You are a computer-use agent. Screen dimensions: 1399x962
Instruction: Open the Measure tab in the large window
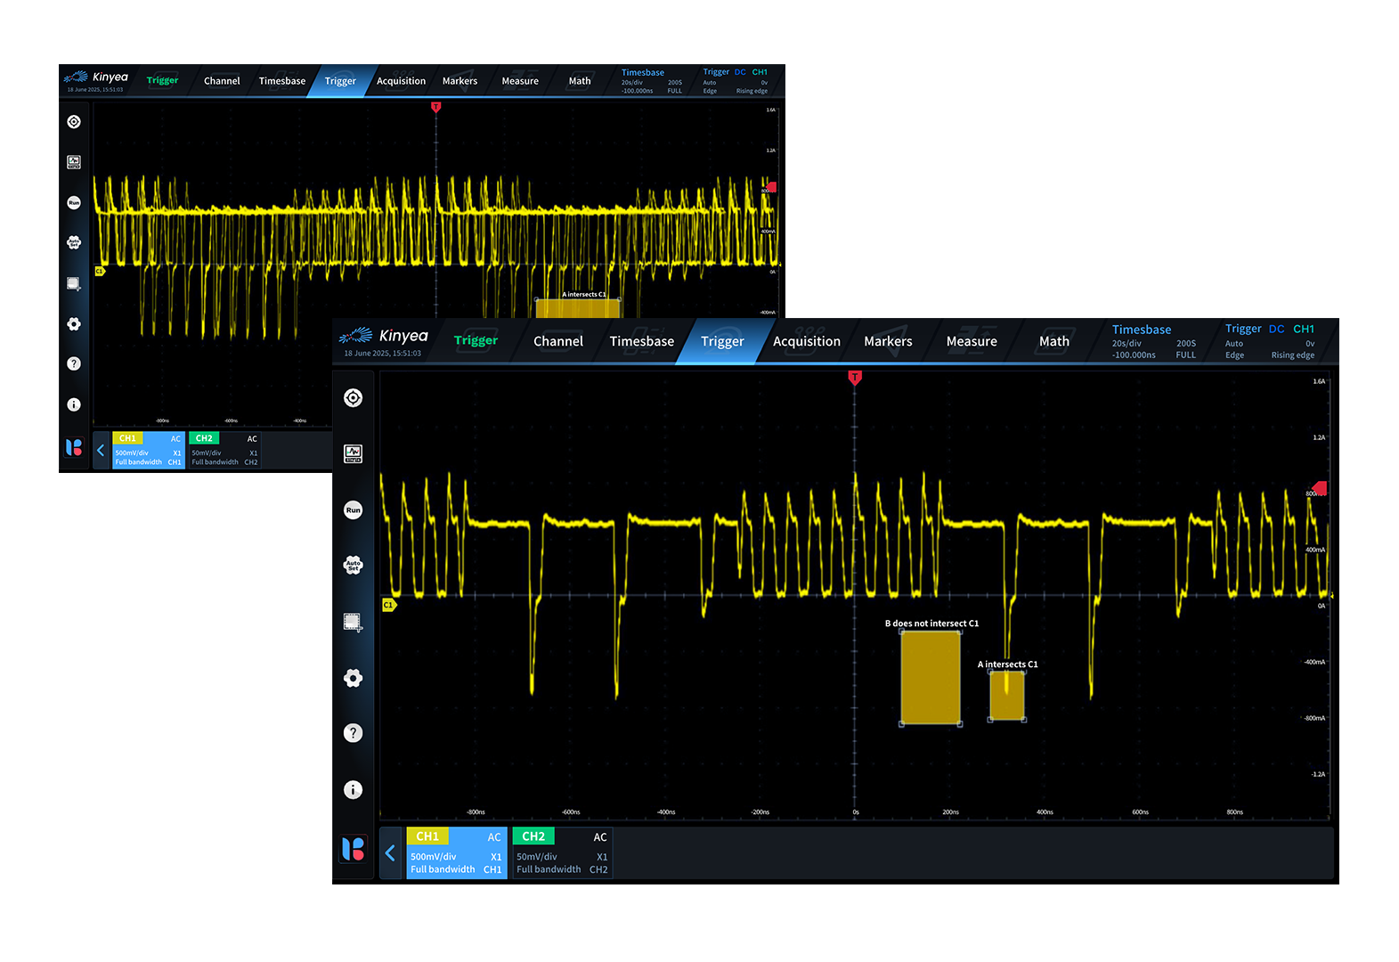tap(971, 342)
